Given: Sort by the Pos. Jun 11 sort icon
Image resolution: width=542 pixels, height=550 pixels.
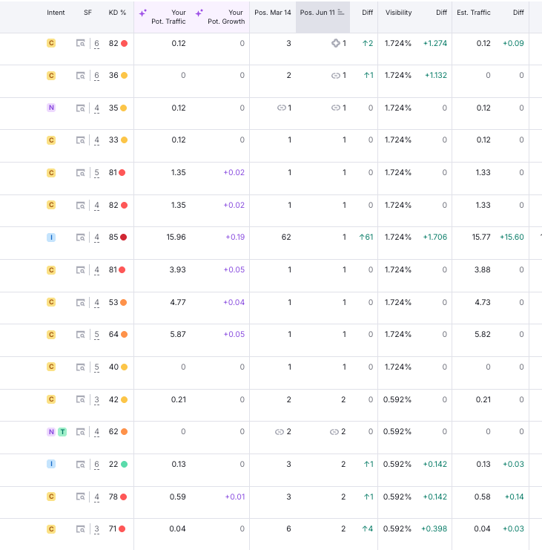Looking at the screenshot, I should point(341,13).
